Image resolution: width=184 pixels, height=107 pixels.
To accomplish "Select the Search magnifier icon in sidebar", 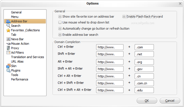I will pyautogui.click(x=8, y=26).
